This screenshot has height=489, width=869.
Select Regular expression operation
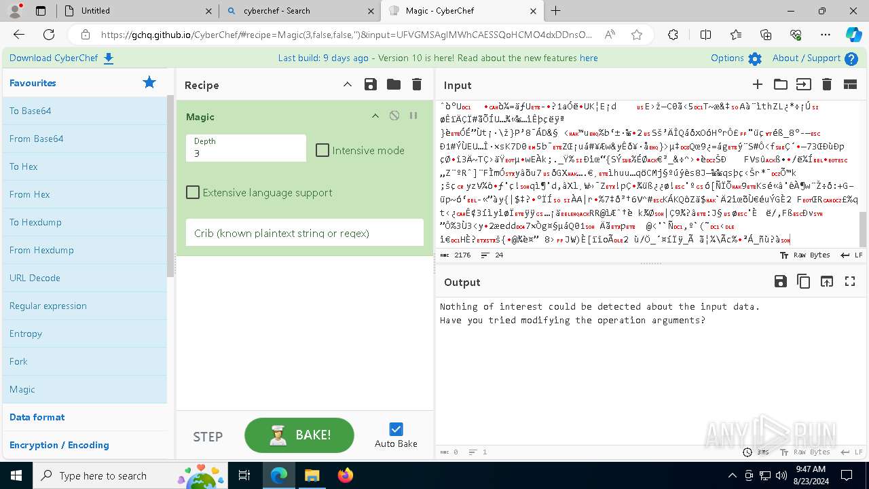tap(85, 306)
